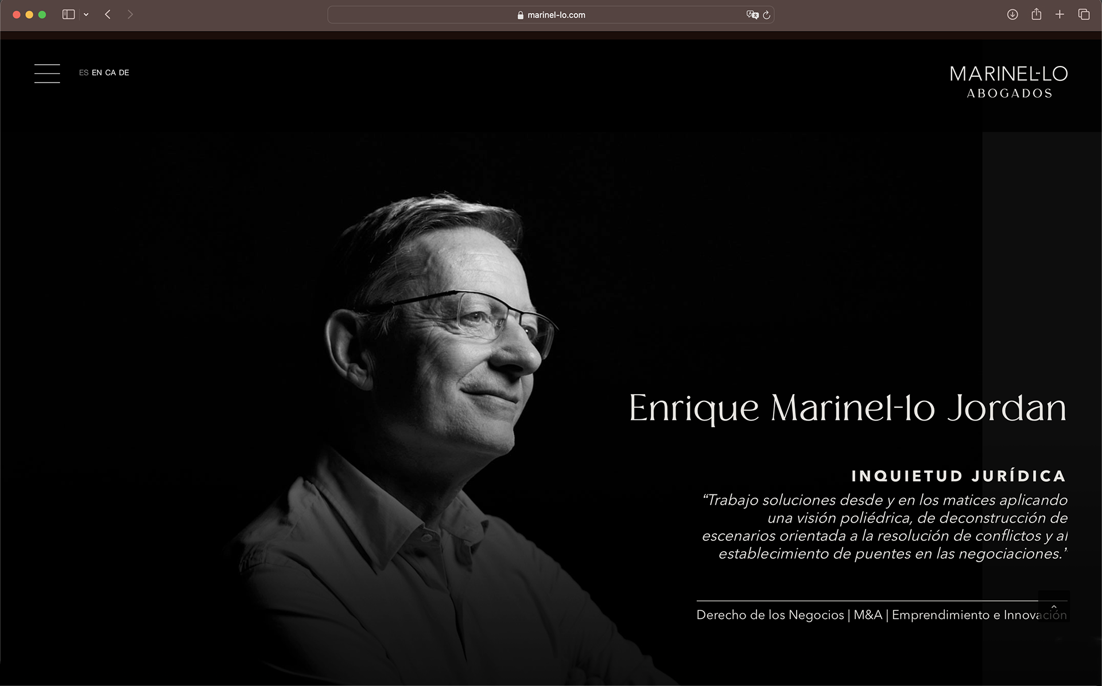Go back to the previous page
1102x686 pixels.
tap(108, 14)
